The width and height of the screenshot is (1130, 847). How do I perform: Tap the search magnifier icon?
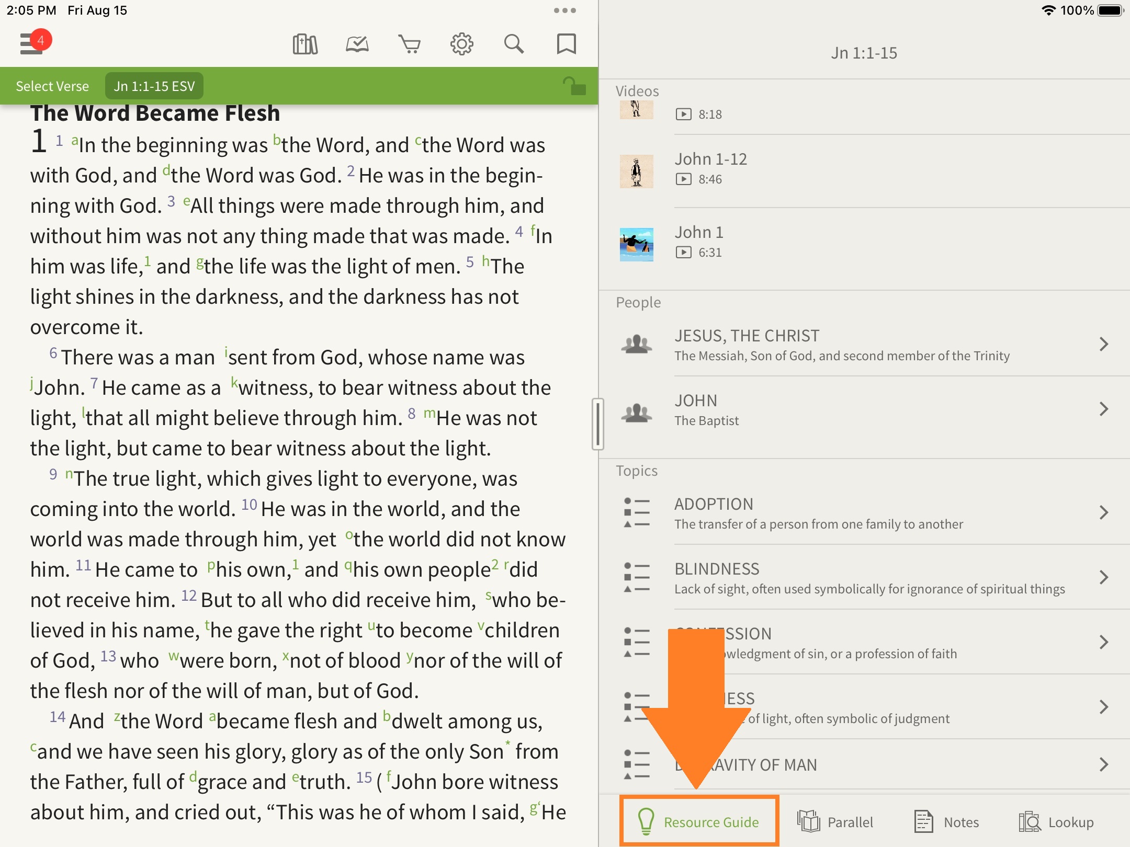(514, 44)
